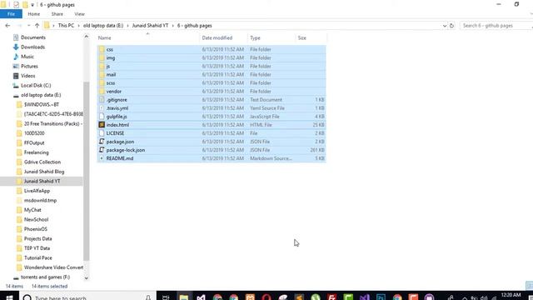
Task: Select the scss folder icon
Action: [102, 83]
